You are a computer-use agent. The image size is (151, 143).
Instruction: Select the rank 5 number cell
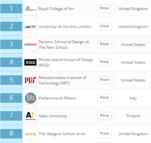pos(11,80)
